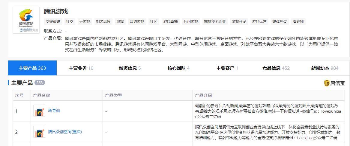350x146 pixels.
Task: Open the 新闻动态 984 tab
Action: [325, 68]
